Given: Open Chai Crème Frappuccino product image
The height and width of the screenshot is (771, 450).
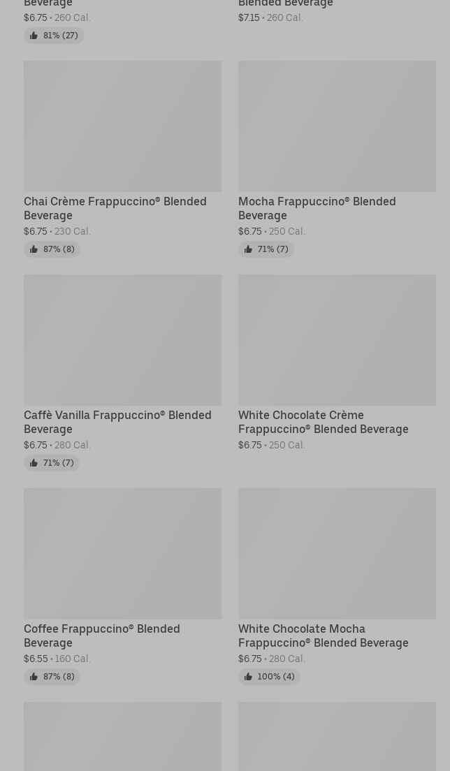Looking at the screenshot, I should click(123, 126).
